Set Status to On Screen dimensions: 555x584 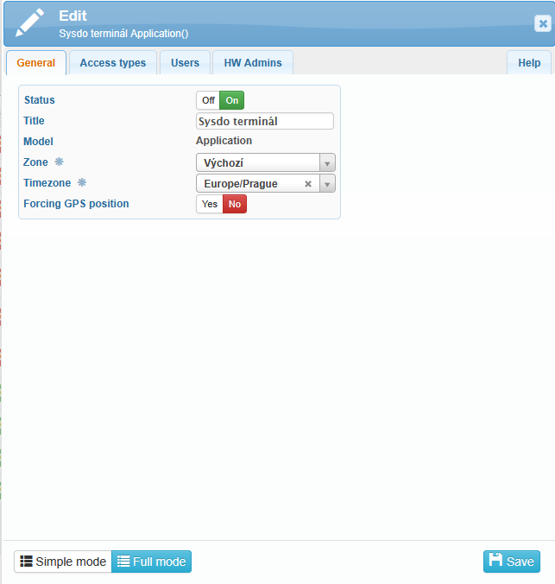[232, 100]
